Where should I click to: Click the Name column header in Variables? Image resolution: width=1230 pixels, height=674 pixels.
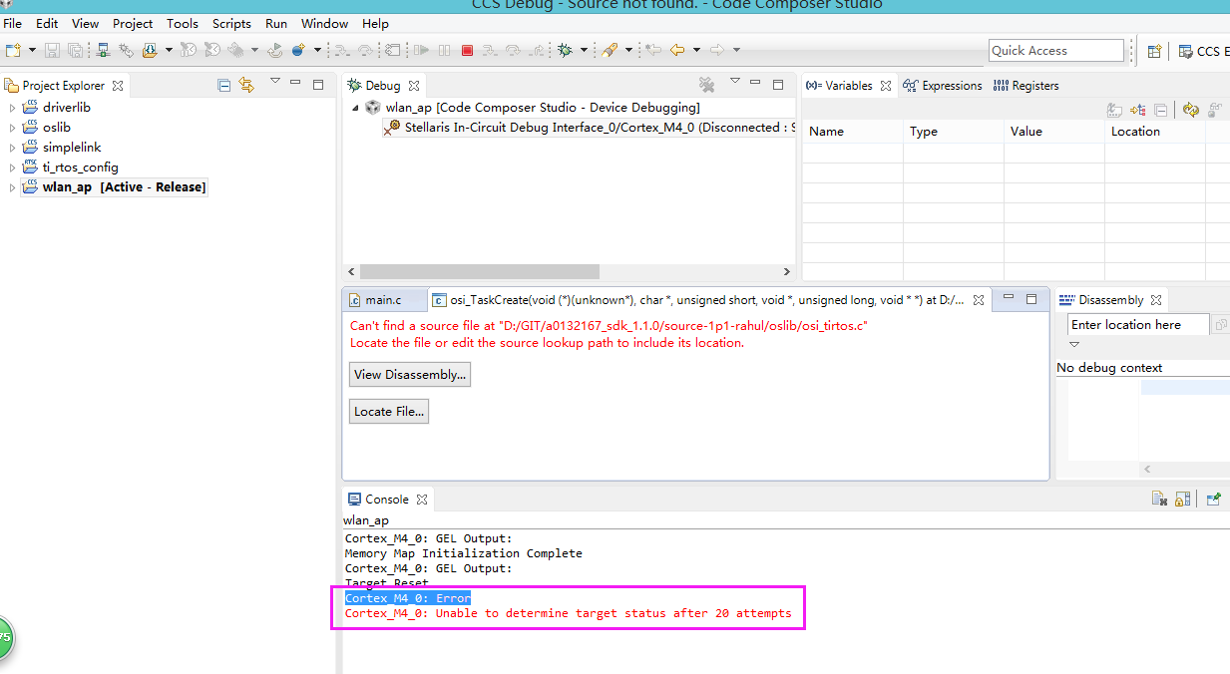coord(852,132)
